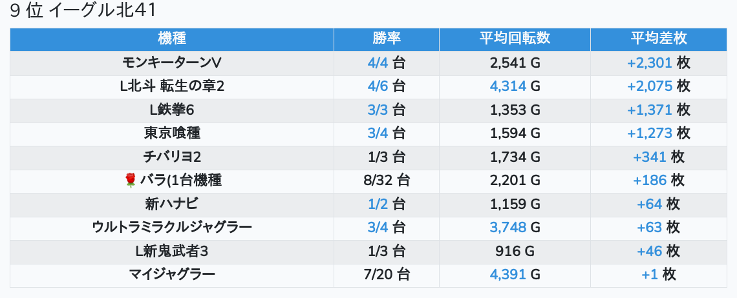Click the 平均回転数 column header

coord(515,39)
